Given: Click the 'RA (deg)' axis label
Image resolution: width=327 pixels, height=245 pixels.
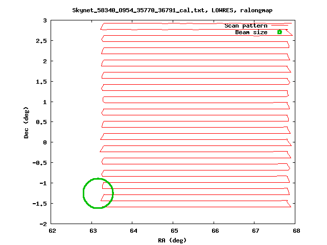Looking at the screenshot, I should [172, 240].
